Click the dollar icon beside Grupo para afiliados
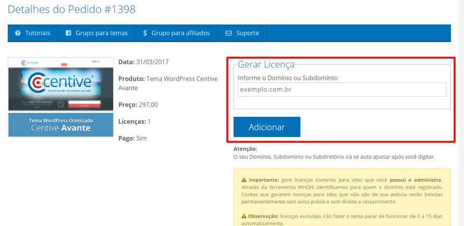The width and height of the screenshot is (464, 226). click(145, 33)
